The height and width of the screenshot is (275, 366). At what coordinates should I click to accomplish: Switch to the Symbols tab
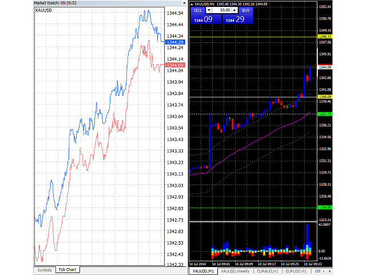45,270
